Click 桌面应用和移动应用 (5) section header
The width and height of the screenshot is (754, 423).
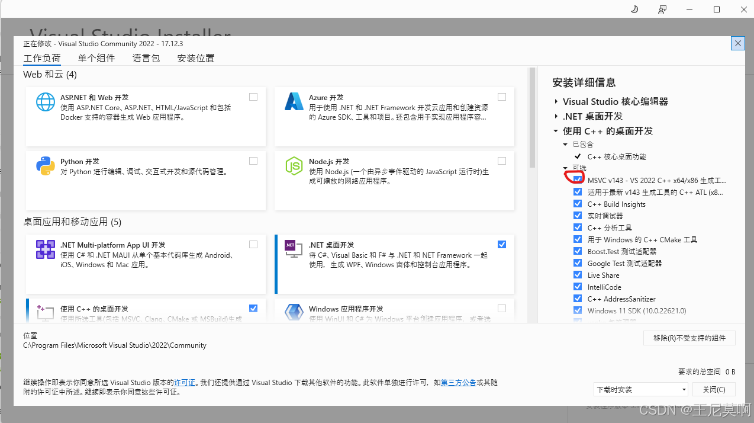pos(72,222)
